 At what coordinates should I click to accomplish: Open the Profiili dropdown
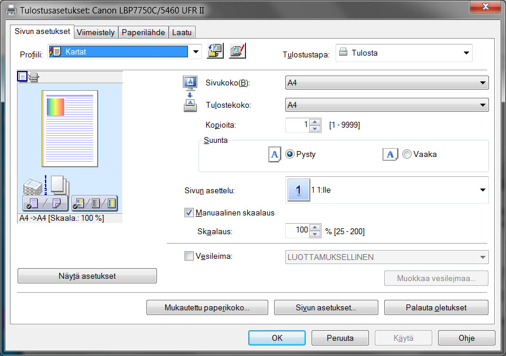coord(196,52)
